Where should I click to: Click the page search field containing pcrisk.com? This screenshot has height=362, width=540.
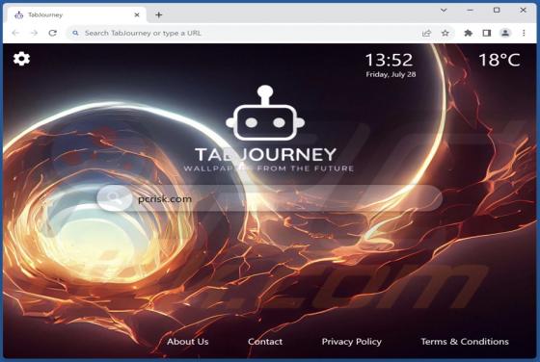[x=270, y=198]
